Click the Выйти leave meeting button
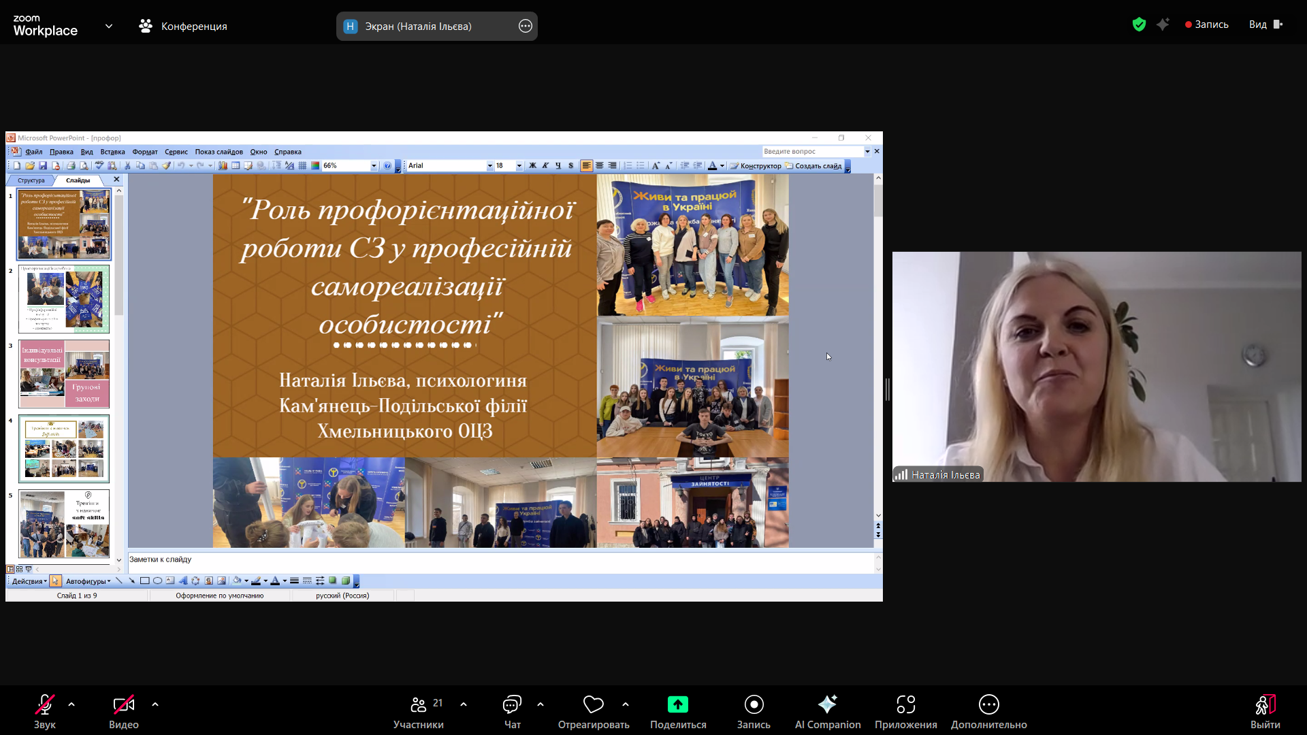 tap(1264, 704)
